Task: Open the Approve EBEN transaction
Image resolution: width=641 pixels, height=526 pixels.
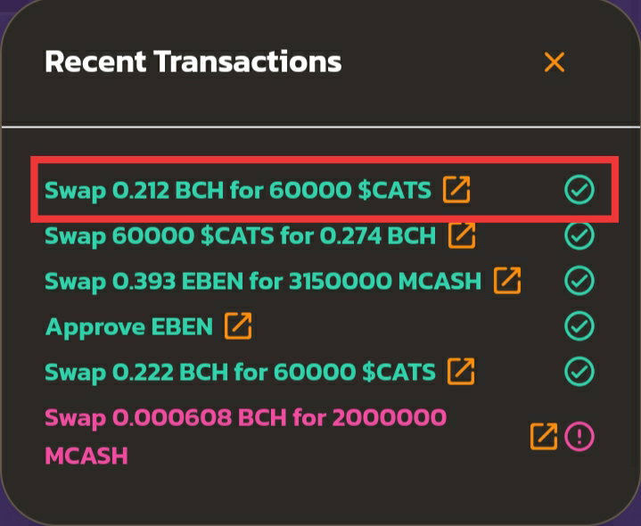Action: click(128, 327)
